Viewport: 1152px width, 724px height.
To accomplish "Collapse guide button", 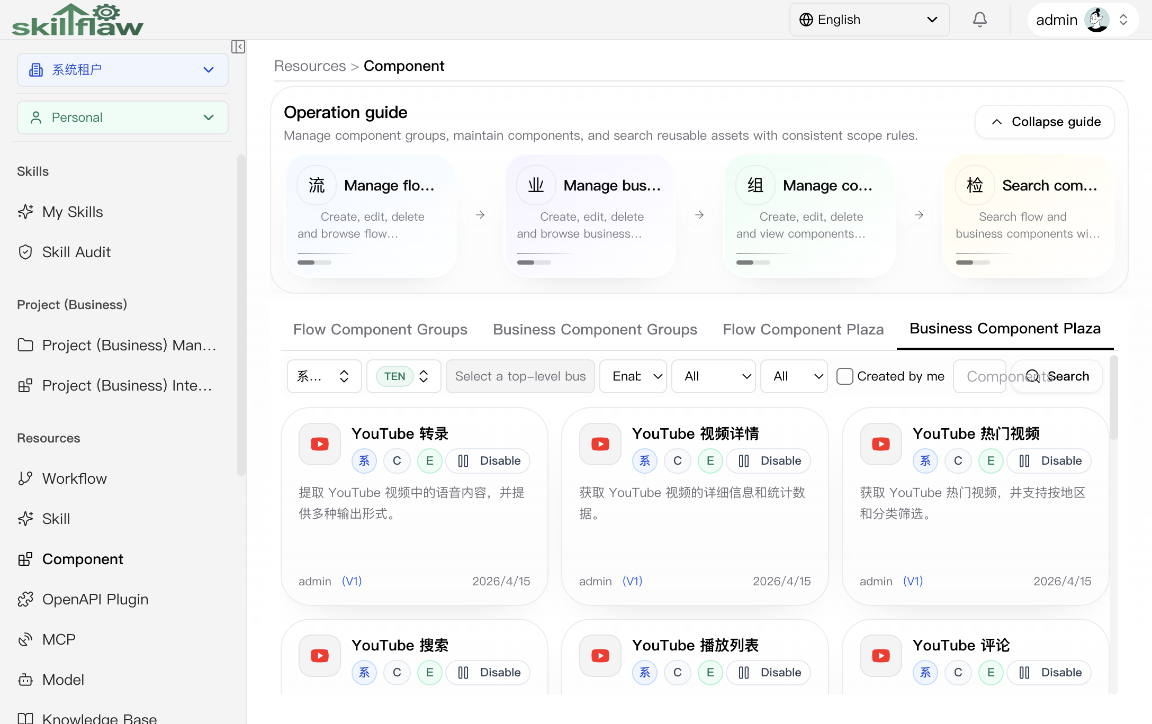I will [x=1045, y=122].
